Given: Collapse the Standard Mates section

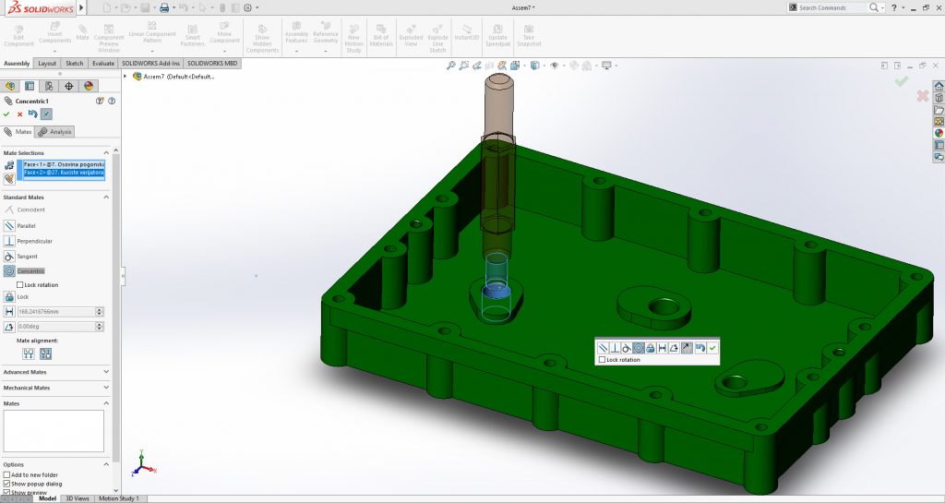Looking at the screenshot, I should tap(106, 197).
